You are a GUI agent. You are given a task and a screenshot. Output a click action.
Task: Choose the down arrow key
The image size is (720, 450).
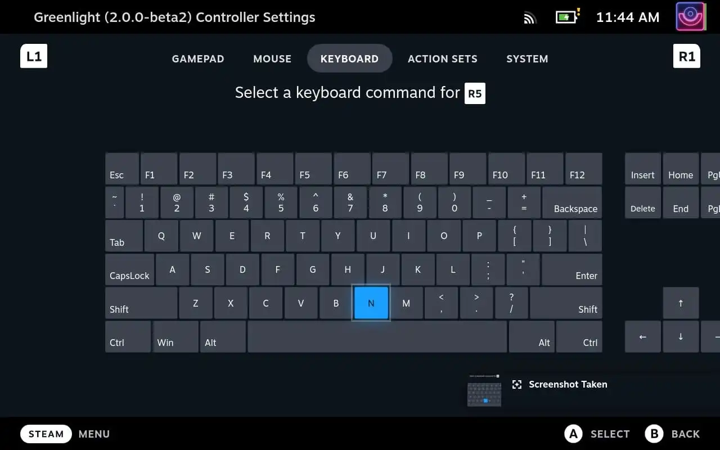tap(681, 336)
